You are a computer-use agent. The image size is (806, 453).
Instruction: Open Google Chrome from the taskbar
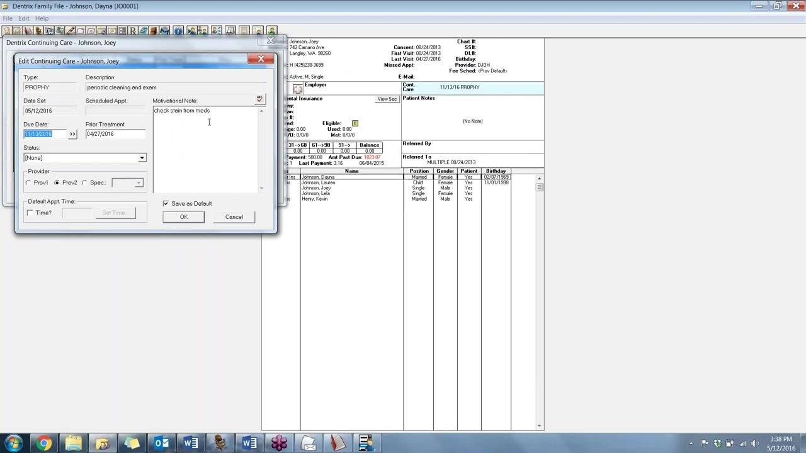tap(43, 443)
